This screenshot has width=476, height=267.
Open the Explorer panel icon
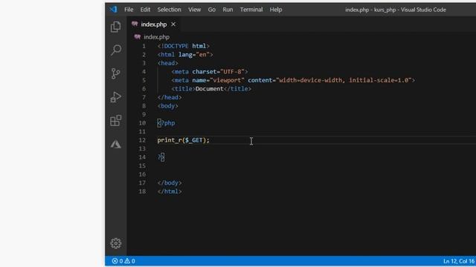pyautogui.click(x=116, y=27)
